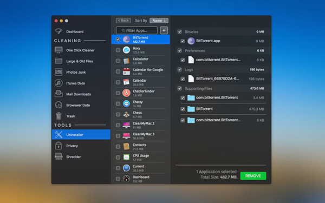
Task: Click the CleanMyMac 2 app icon
Action: 126,125
